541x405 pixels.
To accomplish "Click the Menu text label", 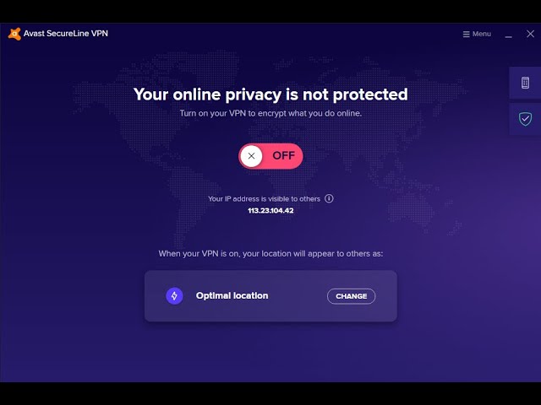I will (x=481, y=34).
